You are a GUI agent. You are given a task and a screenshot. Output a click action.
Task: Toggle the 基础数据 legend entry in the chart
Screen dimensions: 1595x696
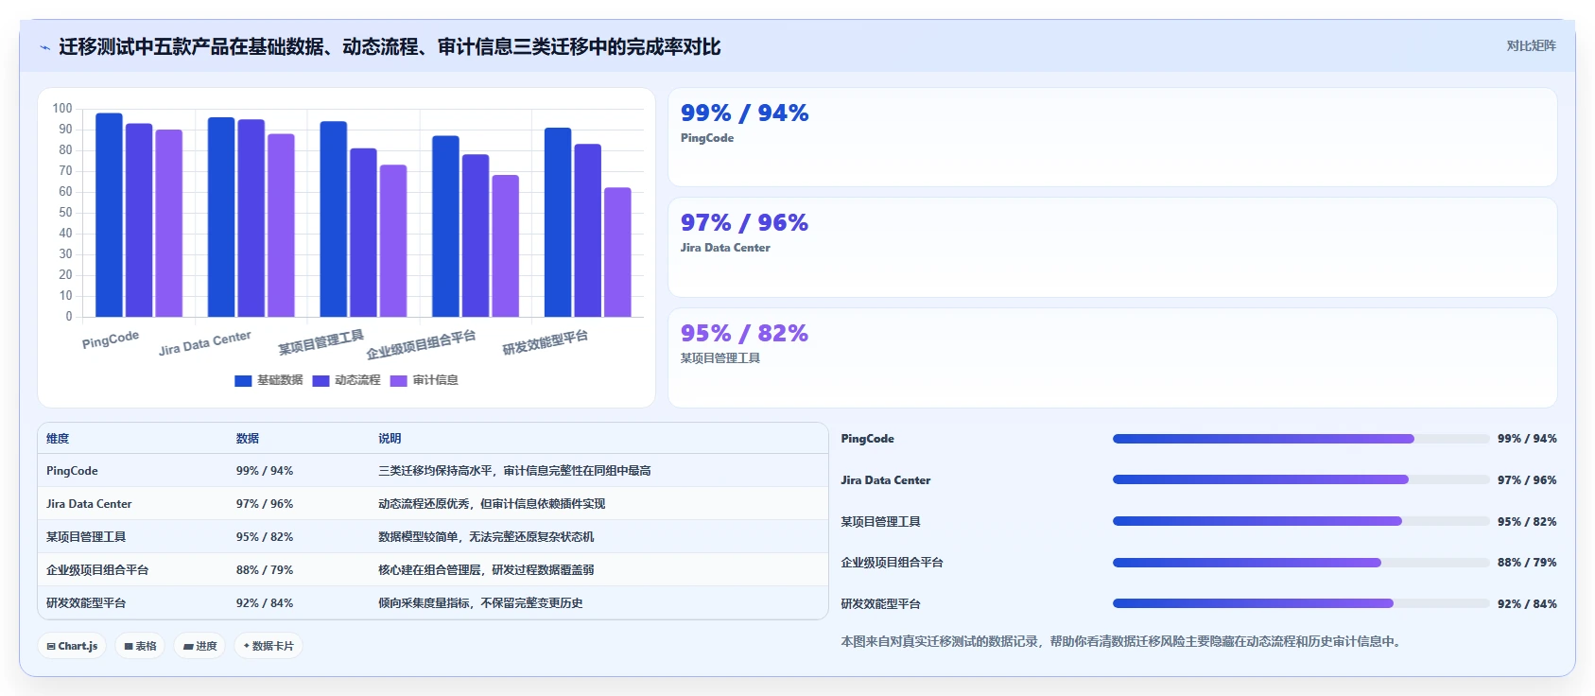point(269,380)
